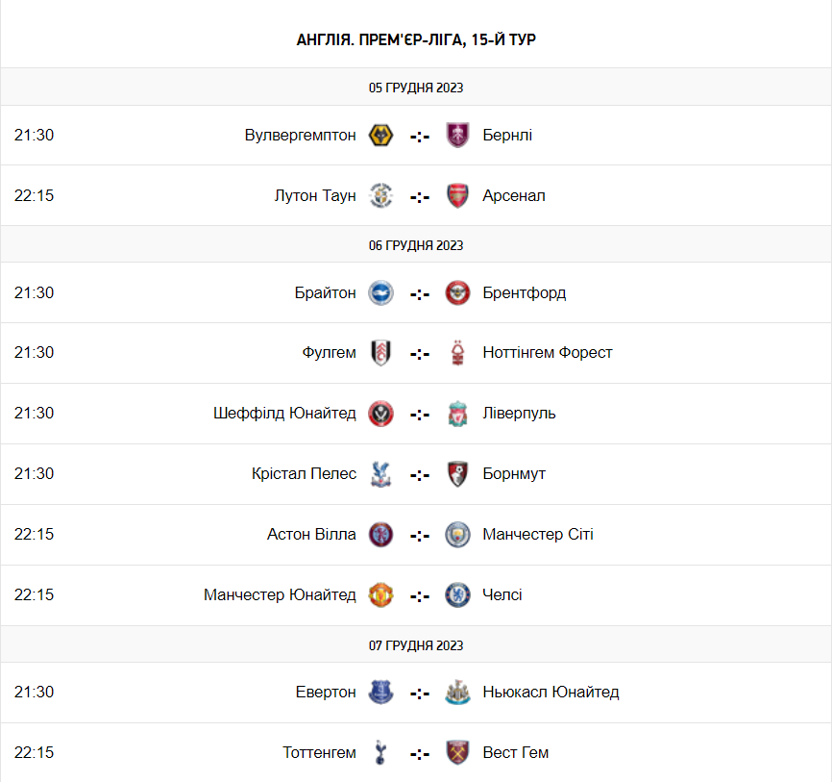The image size is (832, 782).
Task: Open the Лутон Таун team link
Action: (x=314, y=195)
